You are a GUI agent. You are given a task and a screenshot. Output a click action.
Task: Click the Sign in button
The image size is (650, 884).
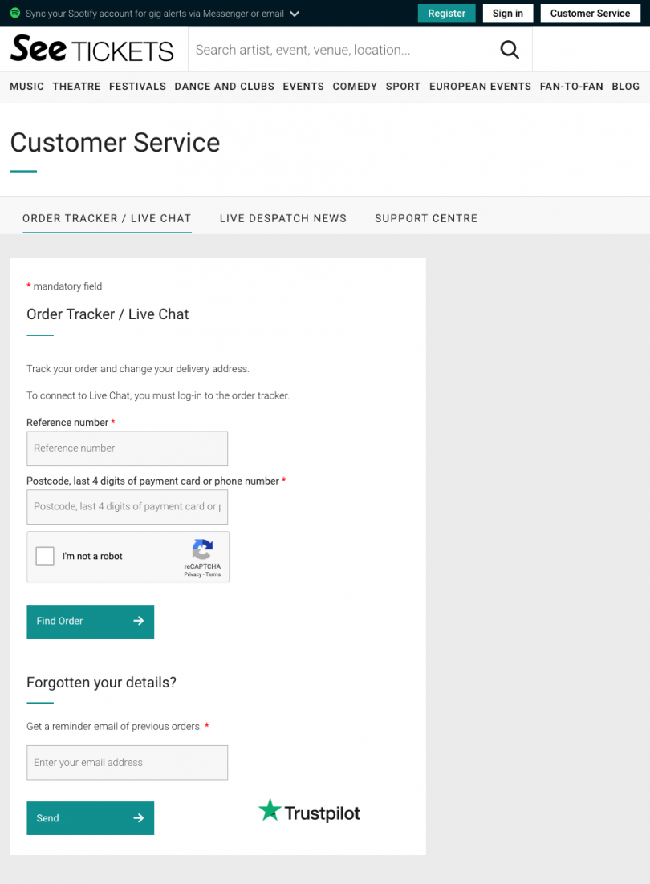coord(508,14)
